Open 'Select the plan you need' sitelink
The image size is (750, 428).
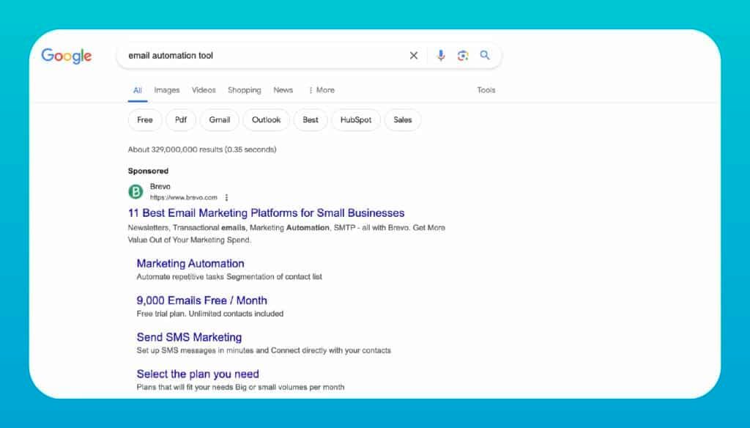(x=198, y=374)
